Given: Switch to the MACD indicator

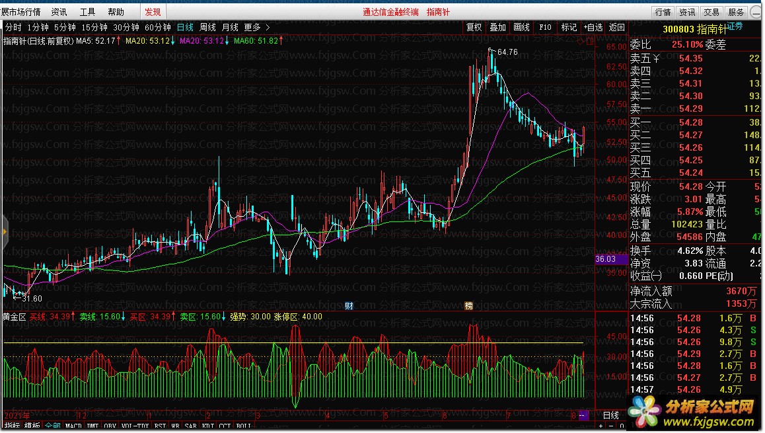Looking at the screenshot, I should click(x=74, y=426).
